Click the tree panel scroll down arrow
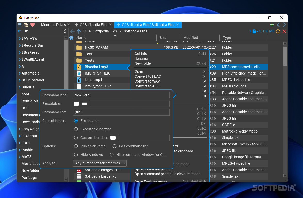303x198 pixels. pos(65,179)
